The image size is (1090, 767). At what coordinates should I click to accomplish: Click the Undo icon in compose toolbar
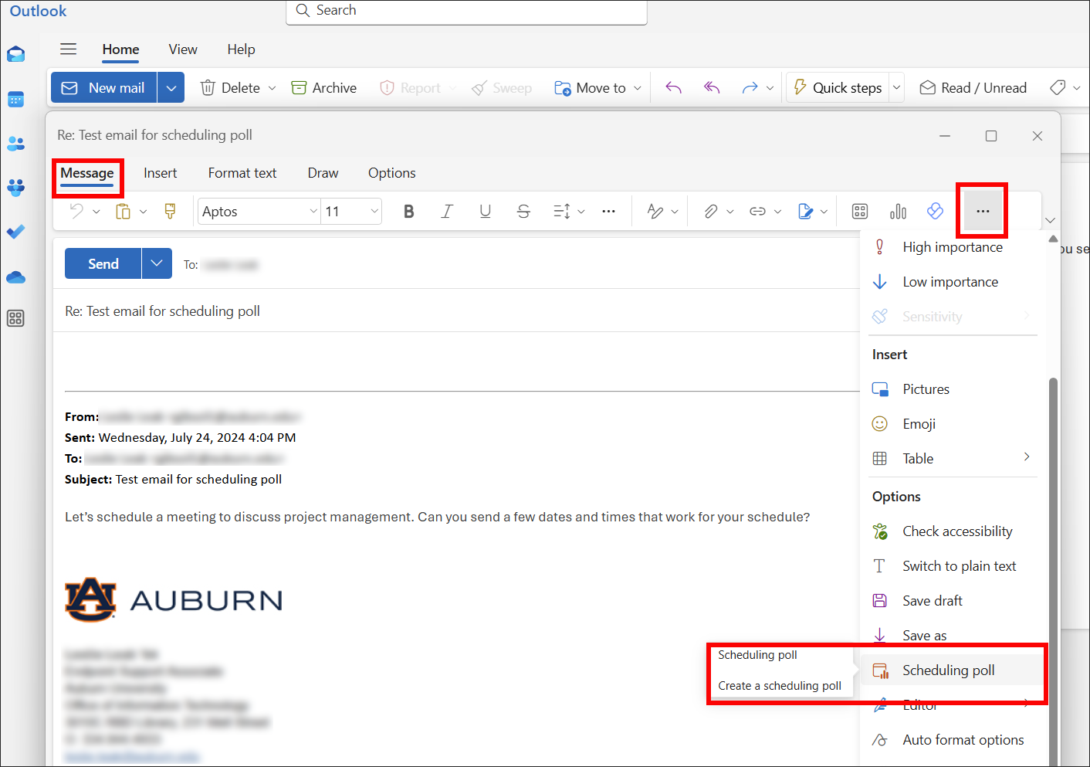pyautogui.click(x=76, y=211)
